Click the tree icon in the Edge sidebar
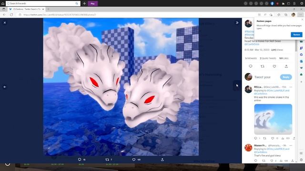Screen dimensions: 305x171 [x=301, y=75]
